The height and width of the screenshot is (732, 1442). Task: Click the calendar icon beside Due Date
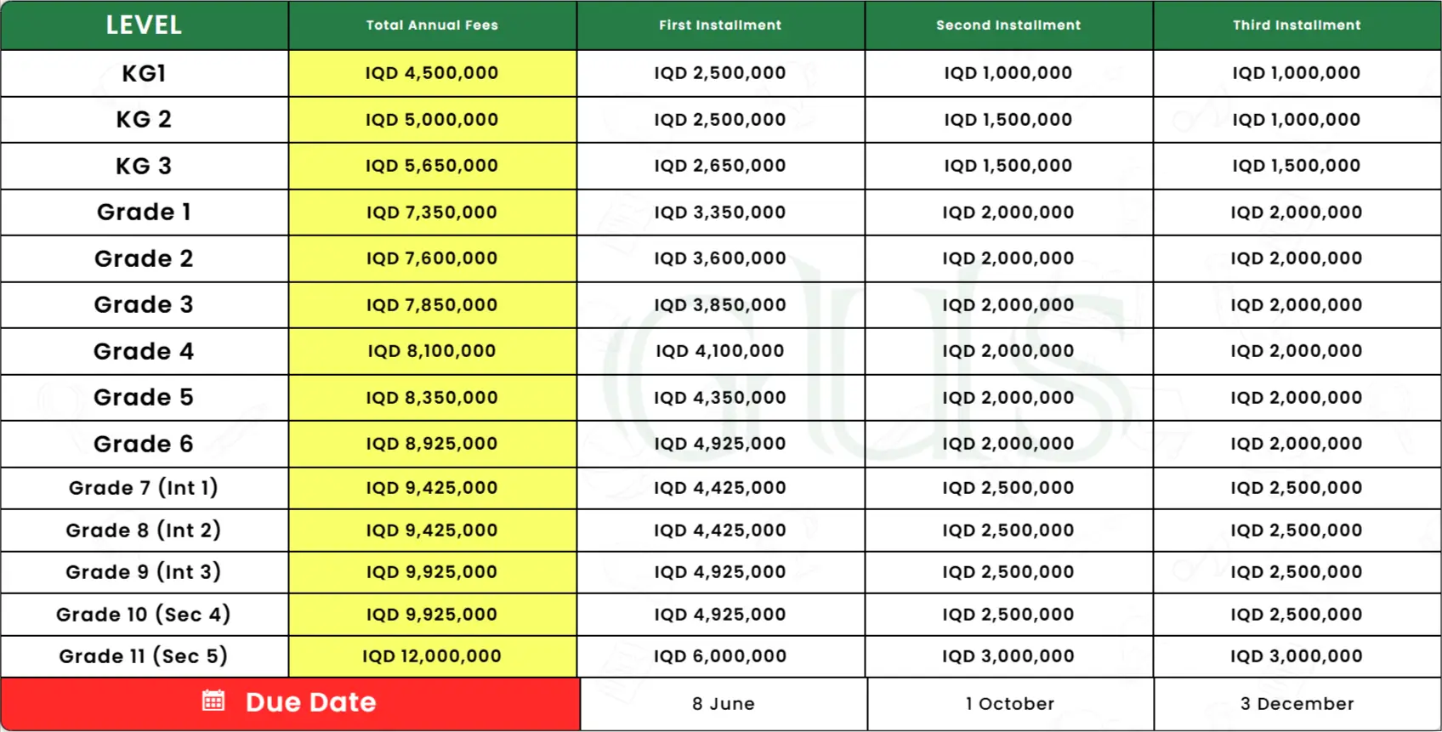(213, 701)
